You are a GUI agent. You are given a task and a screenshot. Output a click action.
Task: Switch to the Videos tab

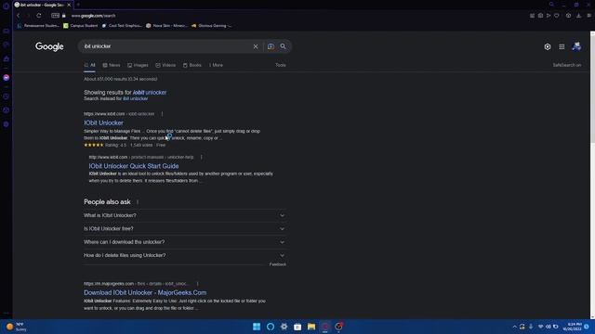coord(165,65)
